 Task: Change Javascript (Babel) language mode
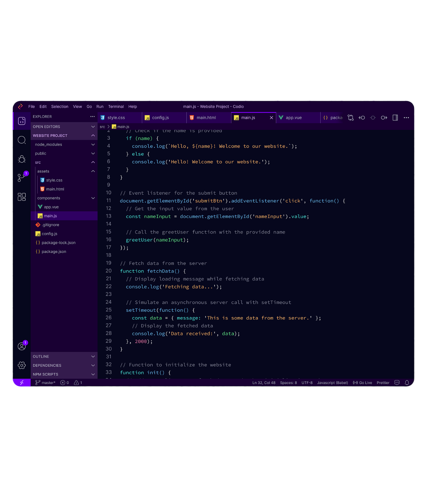(x=332, y=383)
